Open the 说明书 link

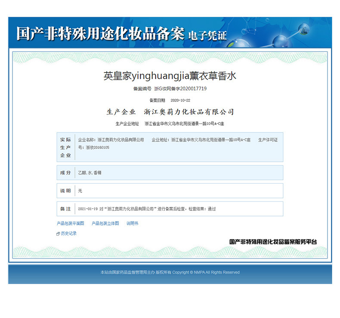point(132,223)
